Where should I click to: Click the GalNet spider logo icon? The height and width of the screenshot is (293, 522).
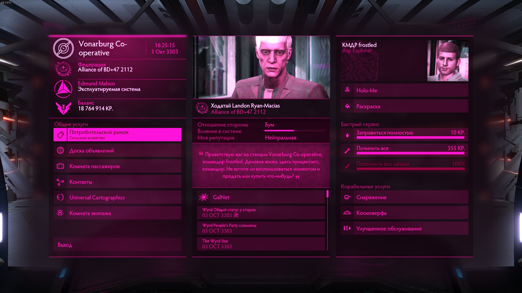click(x=203, y=197)
